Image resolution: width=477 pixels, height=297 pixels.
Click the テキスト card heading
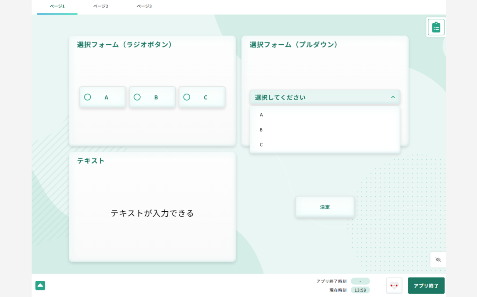click(x=91, y=161)
